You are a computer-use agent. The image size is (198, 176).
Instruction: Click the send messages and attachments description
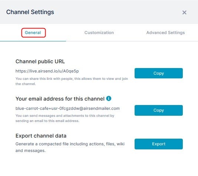(65, 118)
